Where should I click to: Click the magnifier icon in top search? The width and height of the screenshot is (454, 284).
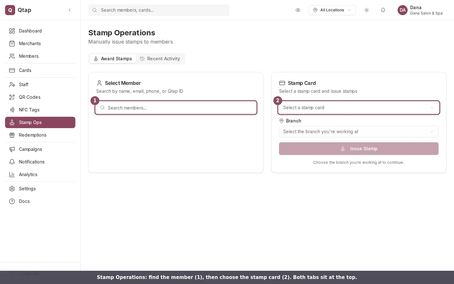(x=95, y=10)
